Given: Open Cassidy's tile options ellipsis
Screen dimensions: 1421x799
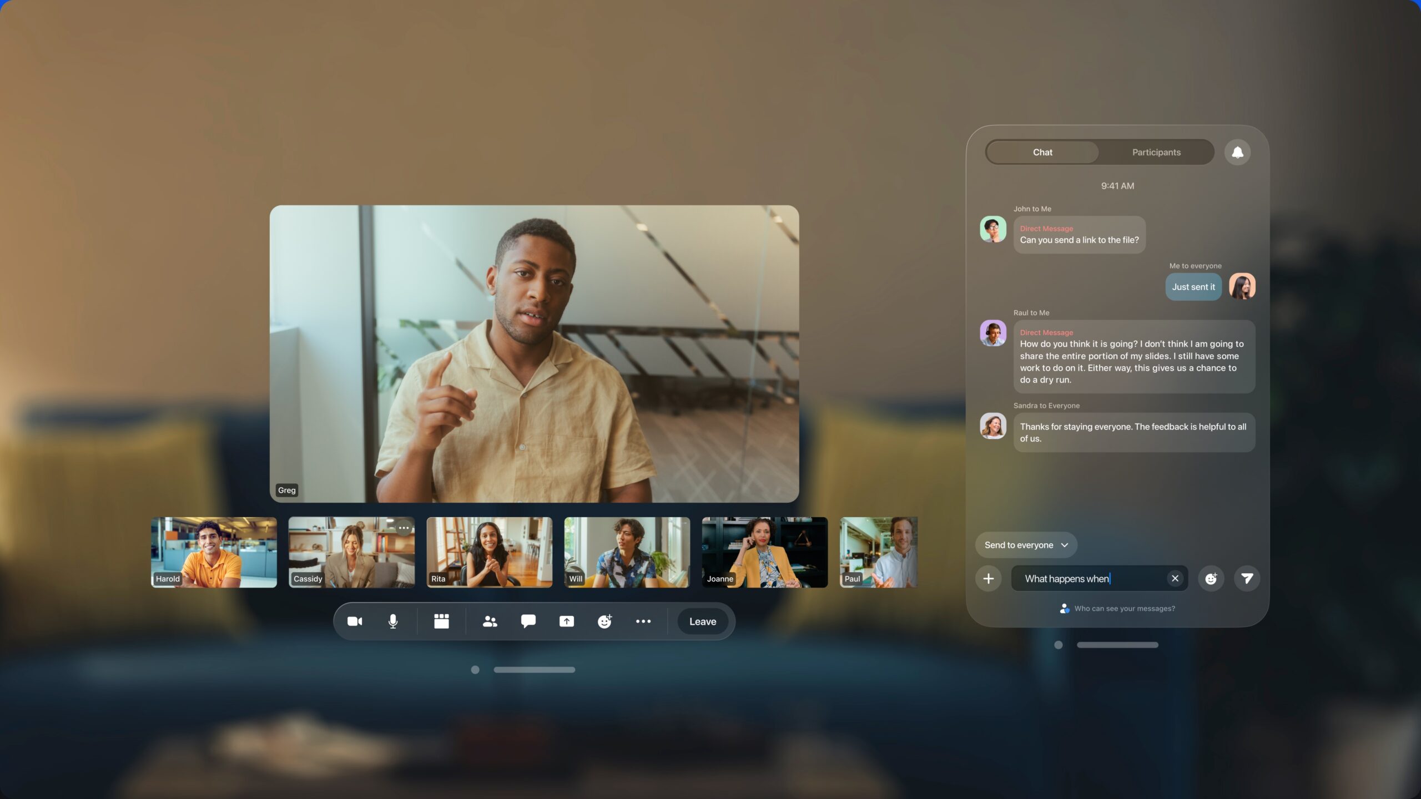Looking at the screenshot, I should point(404,528).
